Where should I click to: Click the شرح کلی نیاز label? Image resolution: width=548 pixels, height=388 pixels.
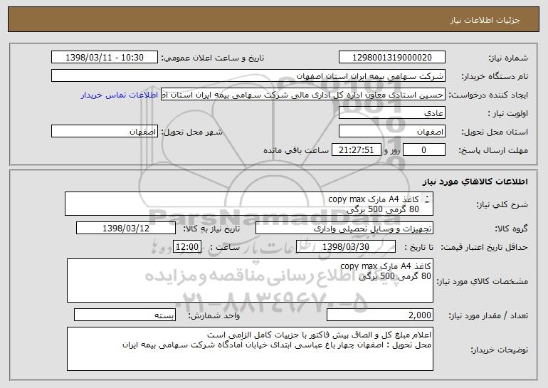502,204
